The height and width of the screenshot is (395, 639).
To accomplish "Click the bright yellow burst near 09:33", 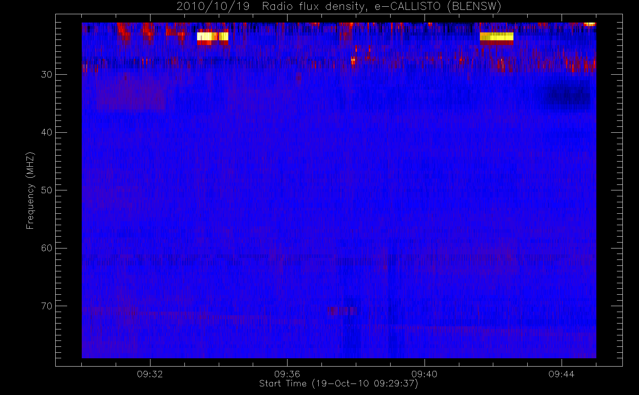I will (x=212, y=37).
